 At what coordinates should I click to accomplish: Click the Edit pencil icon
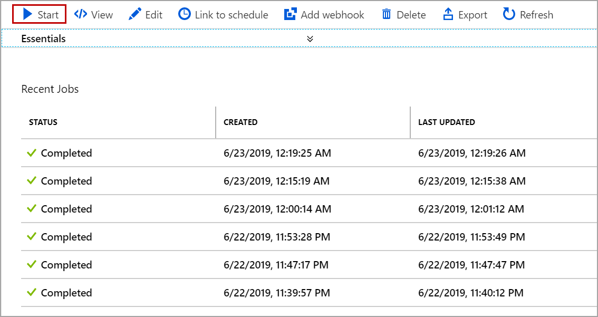tap(136, 14)
